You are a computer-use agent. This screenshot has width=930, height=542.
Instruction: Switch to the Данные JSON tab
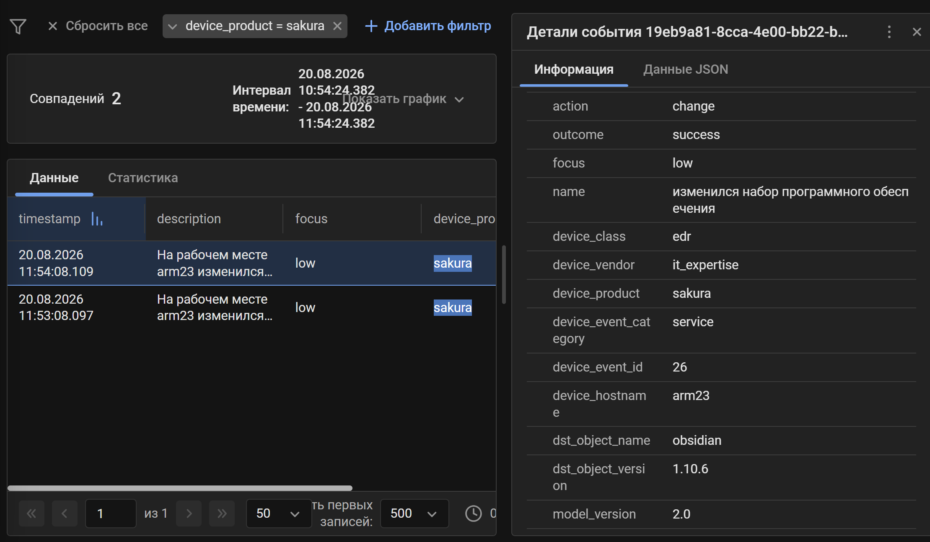686,69
